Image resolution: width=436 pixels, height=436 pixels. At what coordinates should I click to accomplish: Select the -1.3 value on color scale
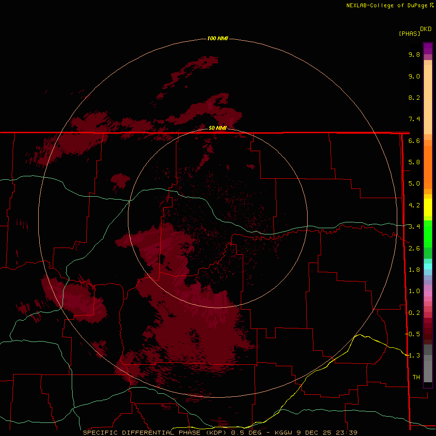tap(412, 356)
